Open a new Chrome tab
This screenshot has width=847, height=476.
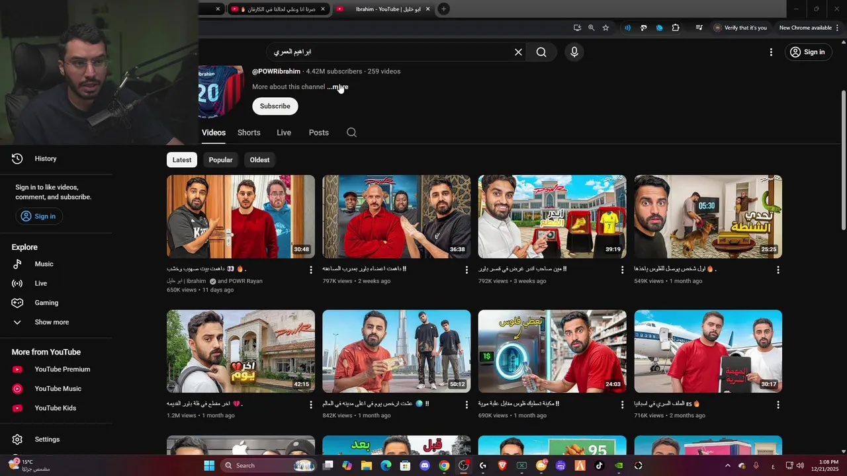pyautogui.click(x=443, y=9)
